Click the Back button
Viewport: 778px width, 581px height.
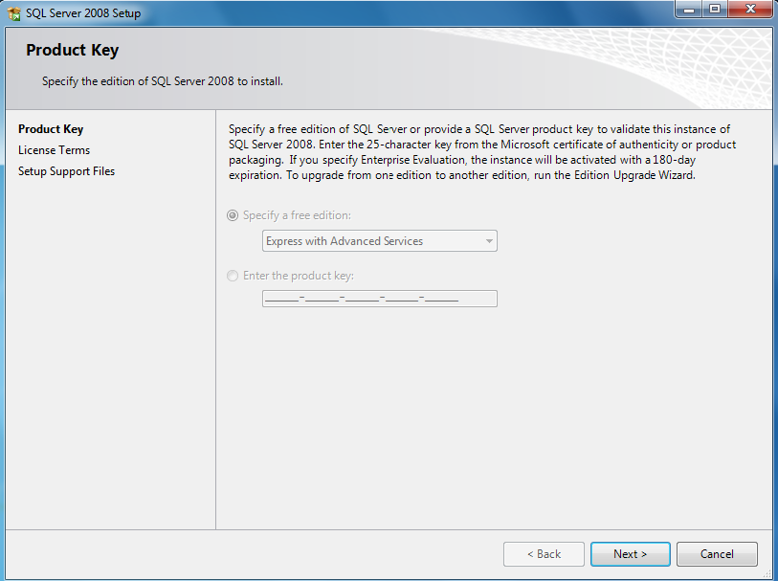coord(544,553)
